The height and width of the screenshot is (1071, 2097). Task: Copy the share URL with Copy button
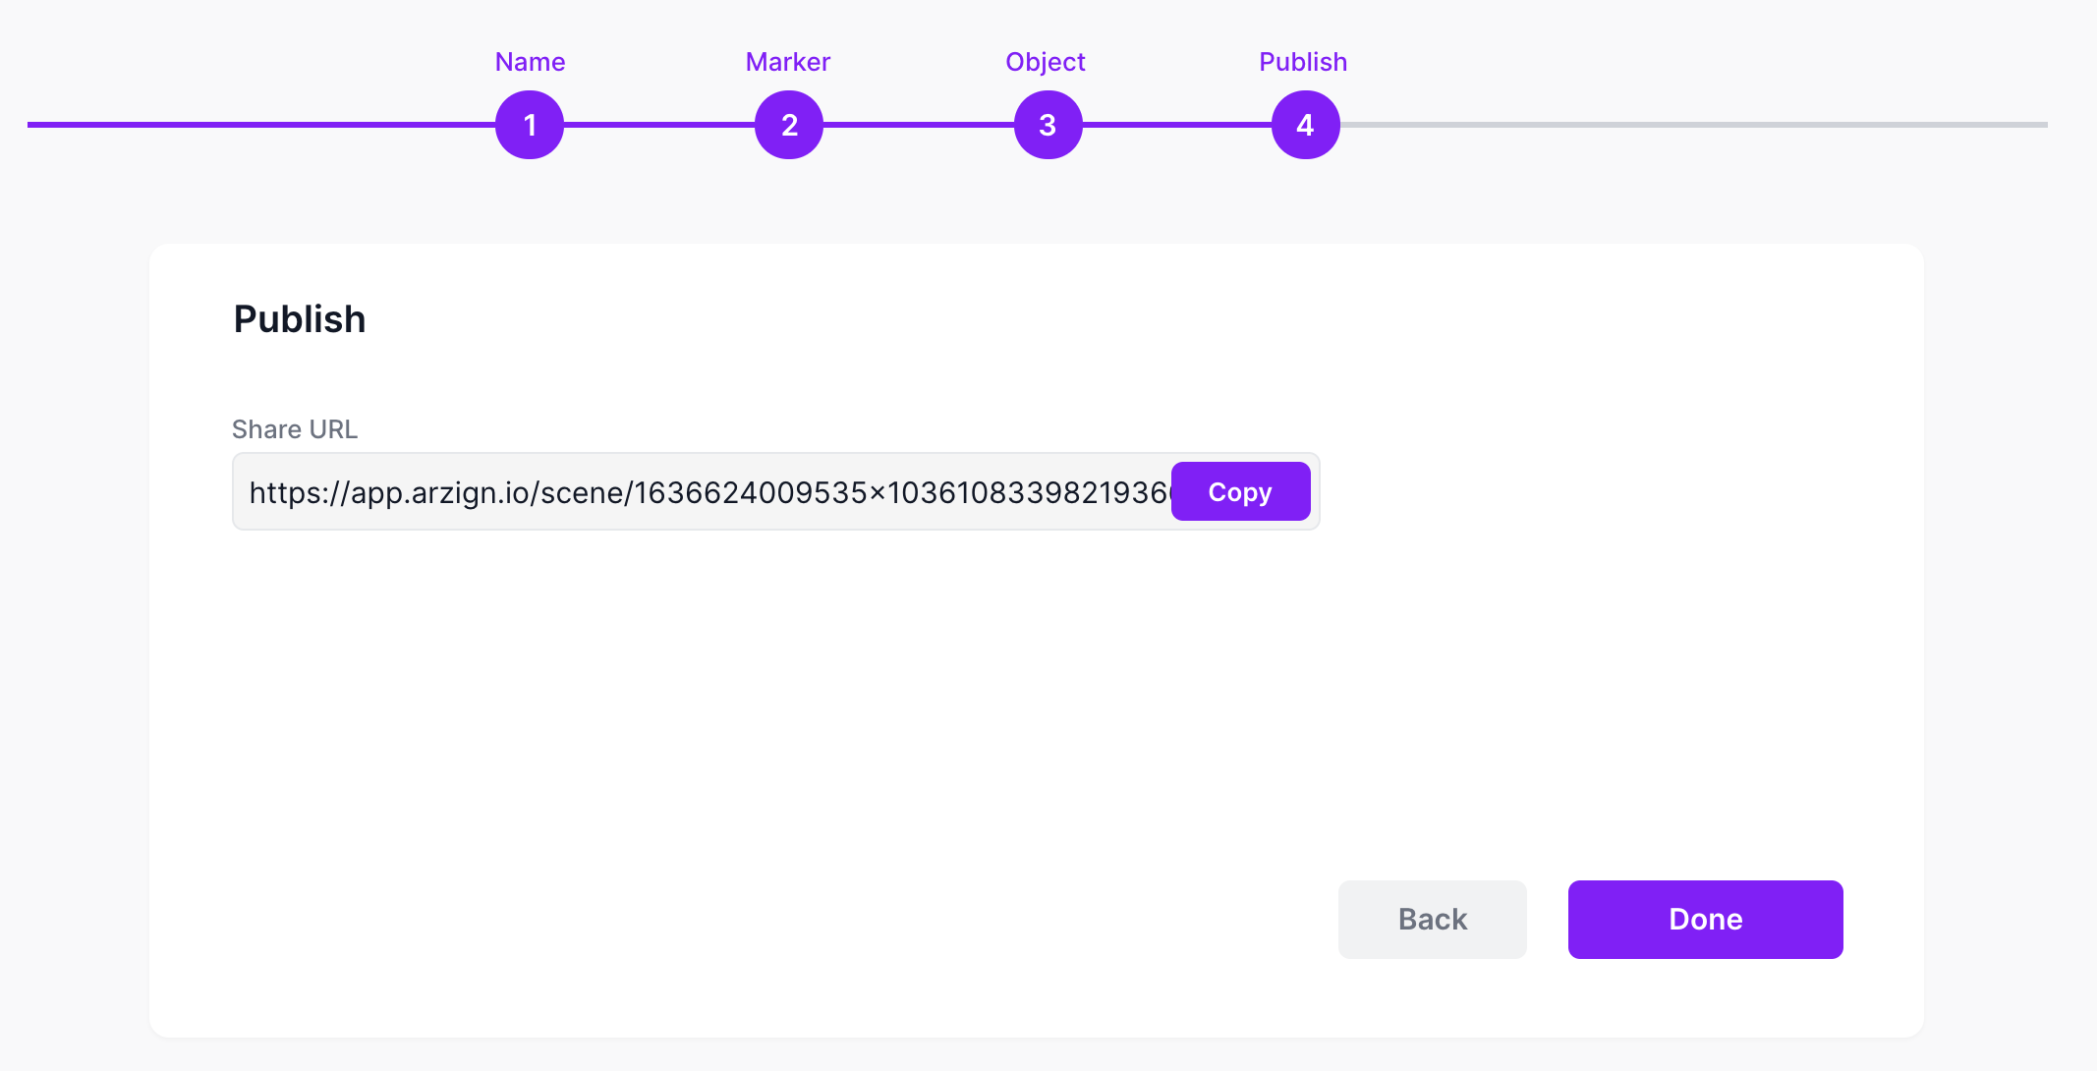click(x=1240, y=491)
